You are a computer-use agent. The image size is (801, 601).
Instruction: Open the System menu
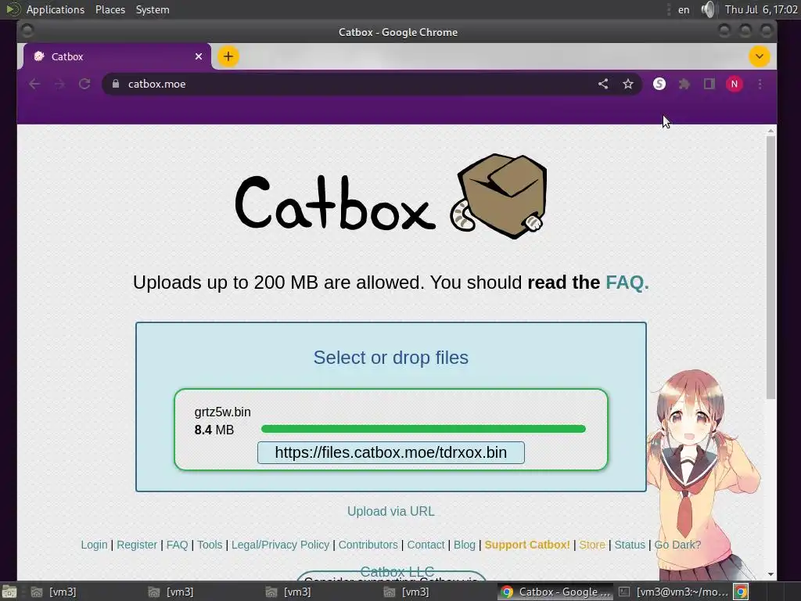(x=153, y=9)
